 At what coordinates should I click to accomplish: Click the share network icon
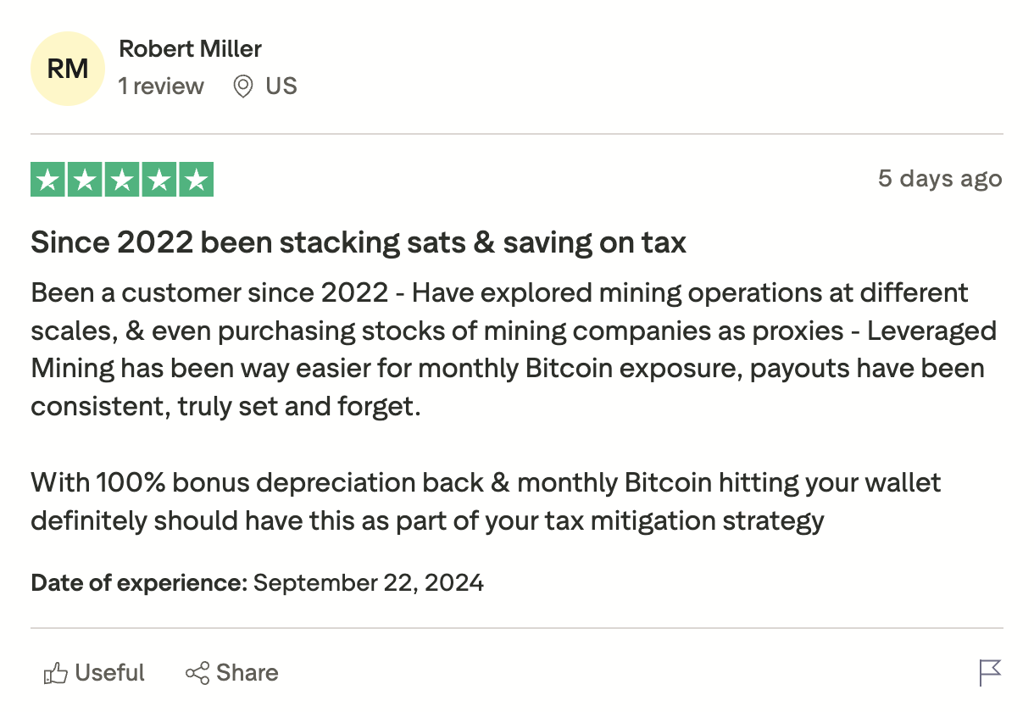[197, 674]
